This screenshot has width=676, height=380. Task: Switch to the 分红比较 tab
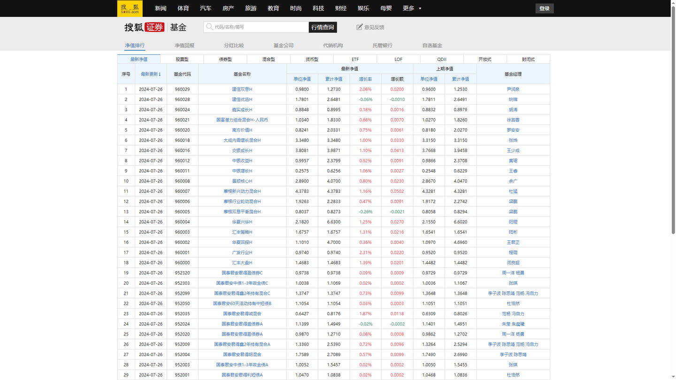click(234, 46)
